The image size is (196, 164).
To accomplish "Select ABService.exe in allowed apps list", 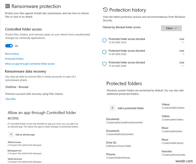I will coord(15,142).
